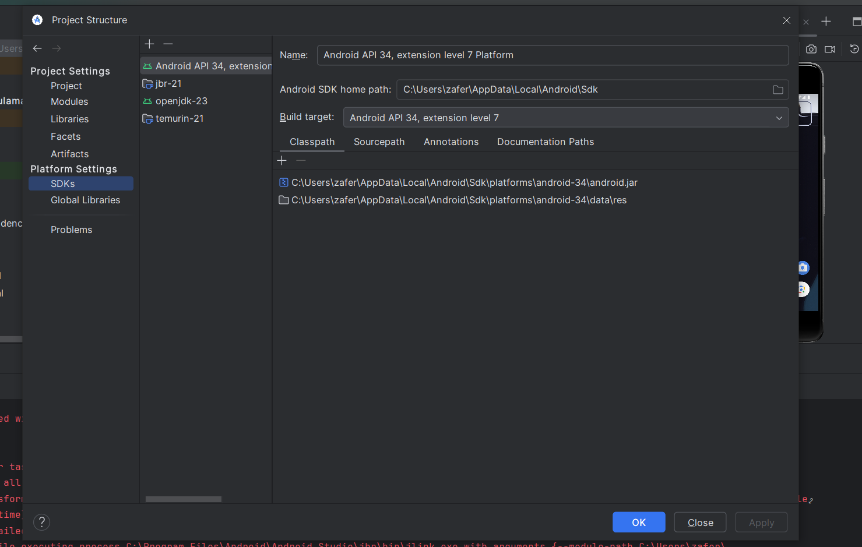Select the data\res classpath entry
The height and width of the screenshot is (547, 862).
453,200
